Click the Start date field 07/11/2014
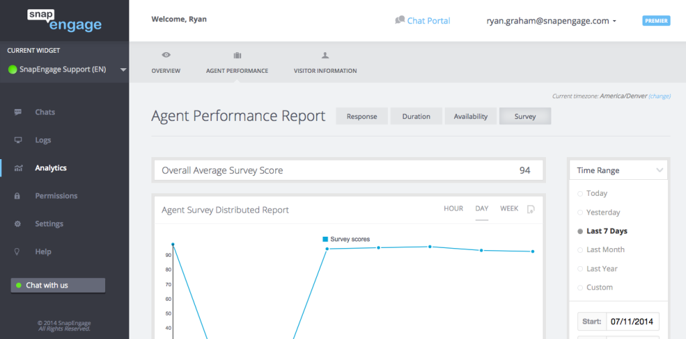Screen dimensions: 686x339 633,322
